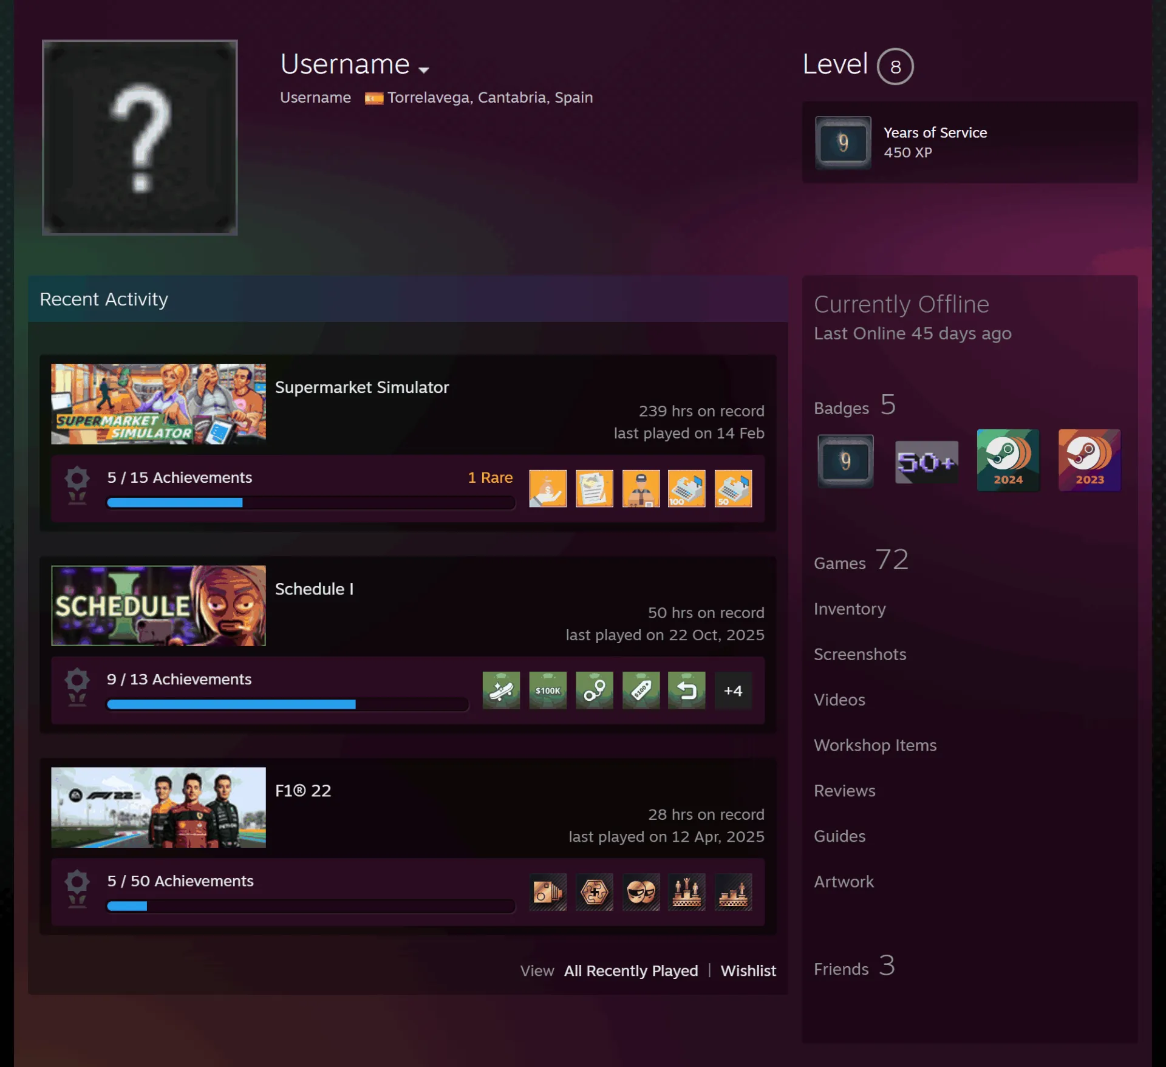Open the Supermarket Simulator title link
Image resolution: width=1166 pixels, height=1067 pixels.
[362, 387]
